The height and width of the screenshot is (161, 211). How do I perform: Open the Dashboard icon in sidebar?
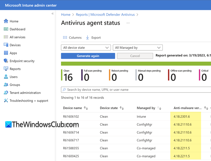tap(6, 29)
